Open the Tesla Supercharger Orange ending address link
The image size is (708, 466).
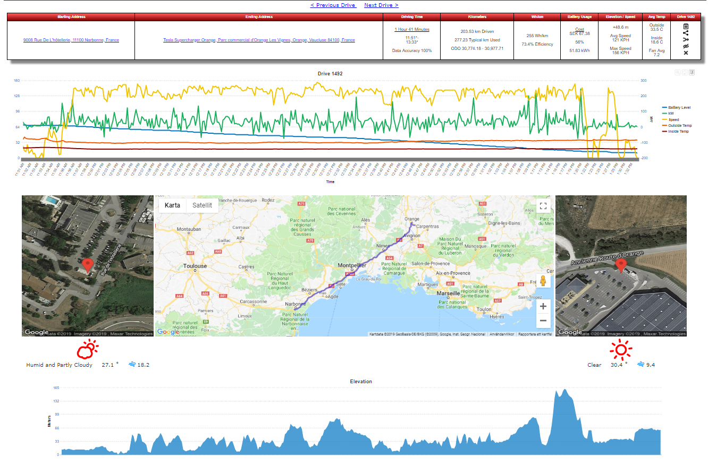click(x=259, y=40)
